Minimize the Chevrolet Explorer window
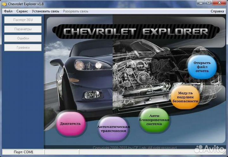This screenshot has width=228, height=157. pyautogui.click(x=200, y=3)
